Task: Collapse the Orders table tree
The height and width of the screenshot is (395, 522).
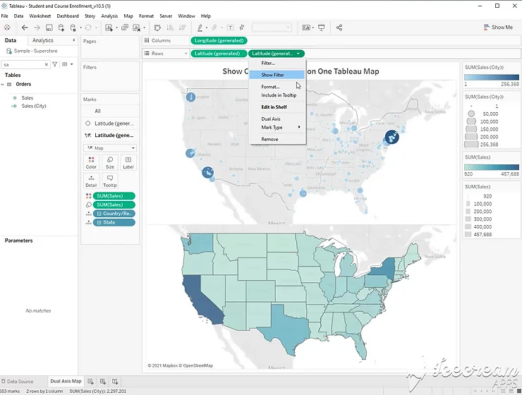Action: (x=3, y=85)
